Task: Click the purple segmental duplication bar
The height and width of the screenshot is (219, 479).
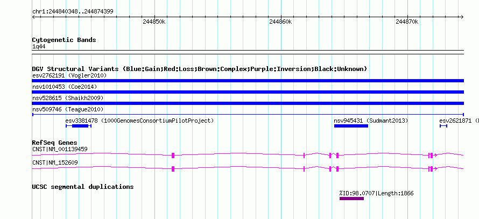Action: [351, 199]
